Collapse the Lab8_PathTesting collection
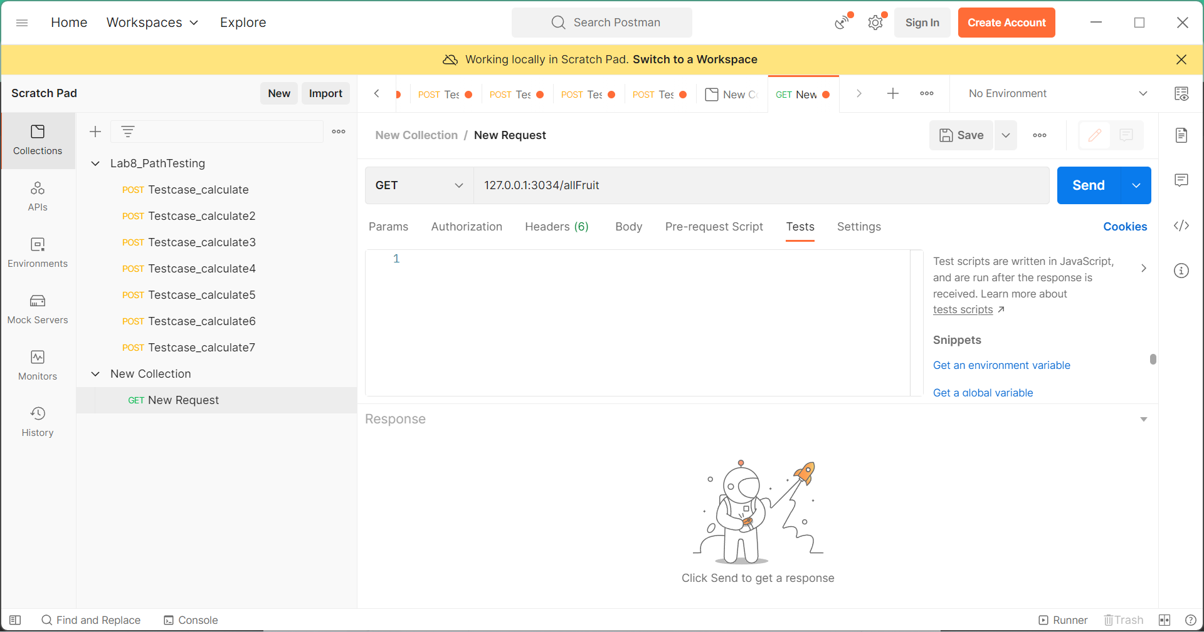The width and height of the screenshot is (1204, 632). 95,163
